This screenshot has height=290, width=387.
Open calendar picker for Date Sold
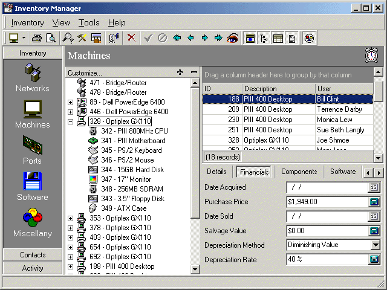[374, 216]
